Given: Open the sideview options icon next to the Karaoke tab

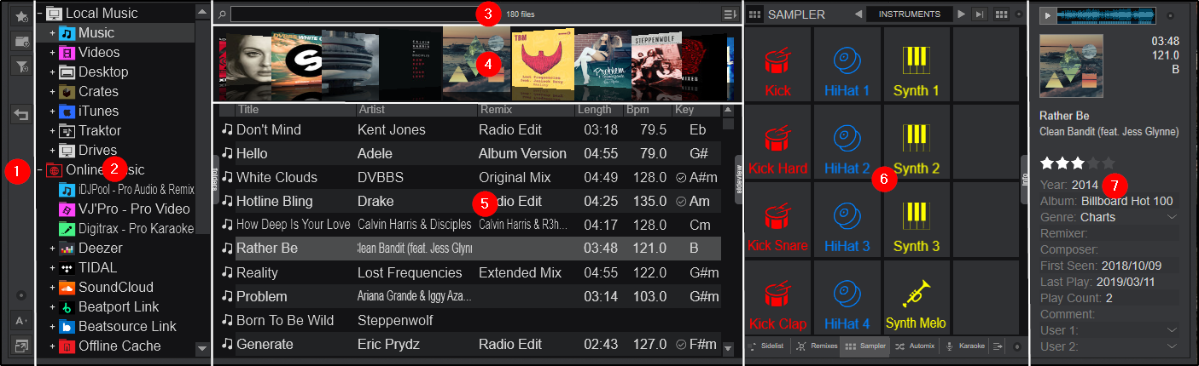Looking at the screenshot, I should (x=999, y=346).
